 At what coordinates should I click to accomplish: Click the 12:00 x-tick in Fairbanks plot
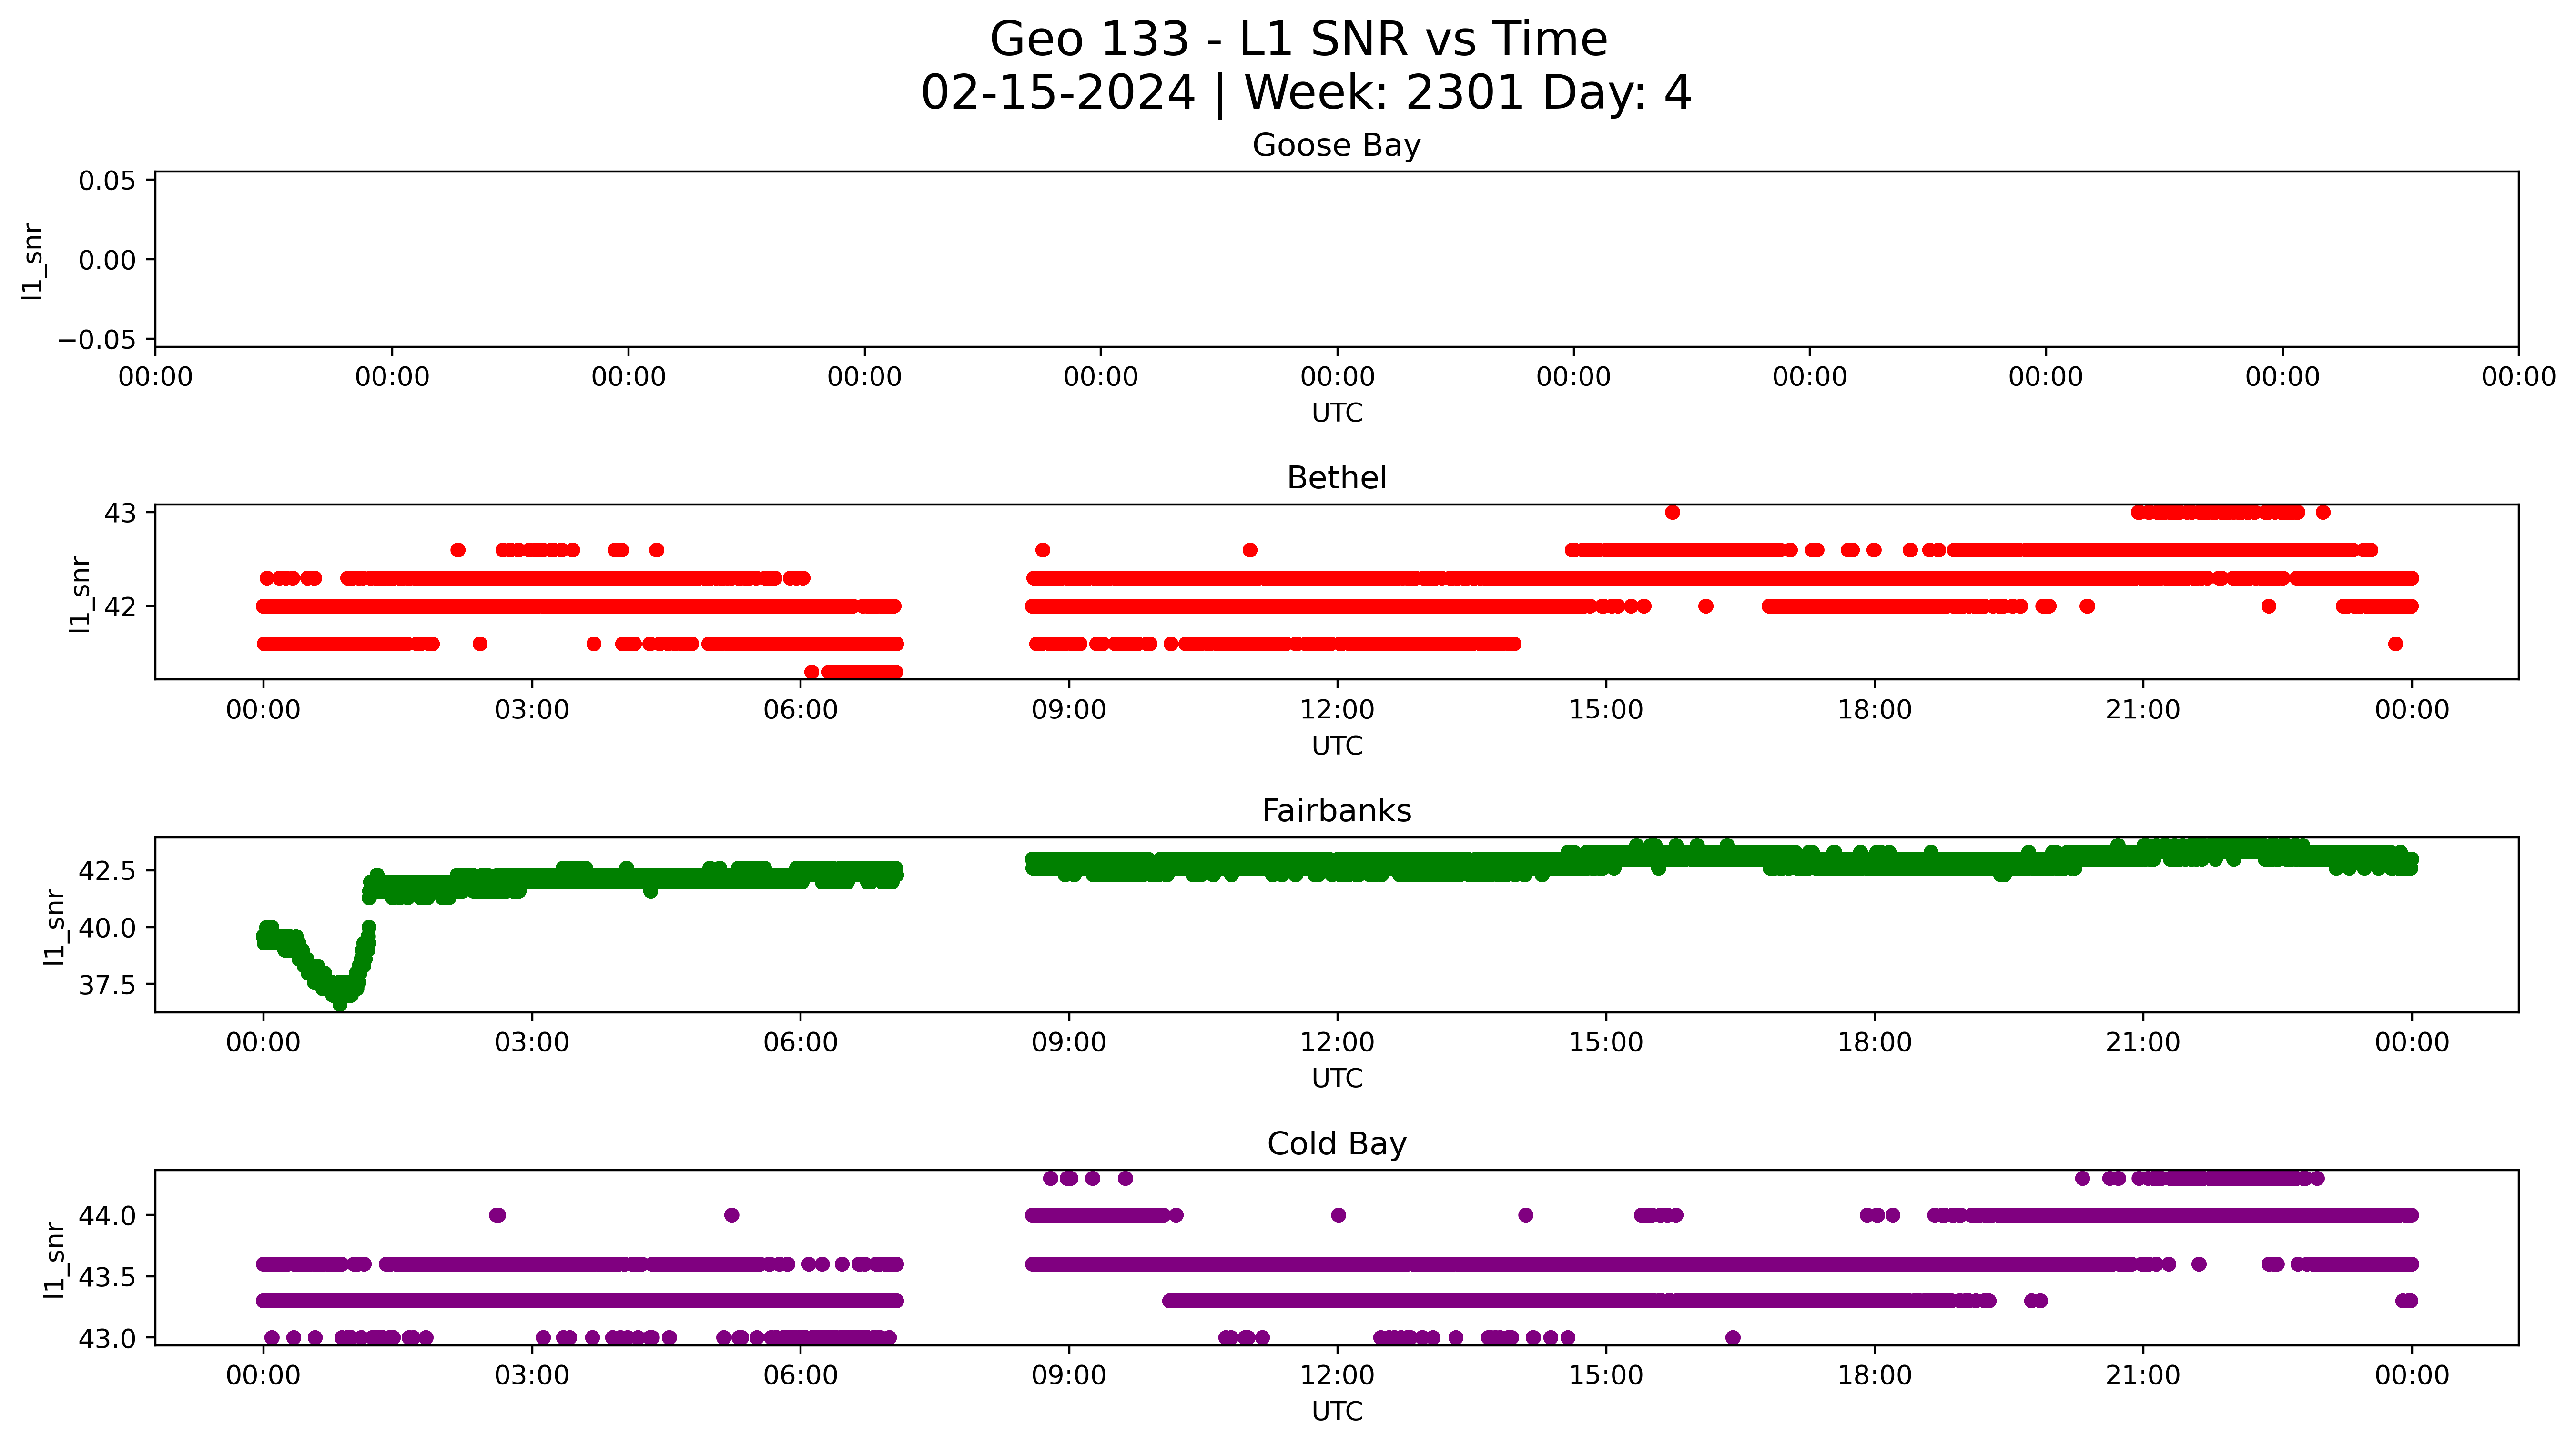point(1337,1042)
